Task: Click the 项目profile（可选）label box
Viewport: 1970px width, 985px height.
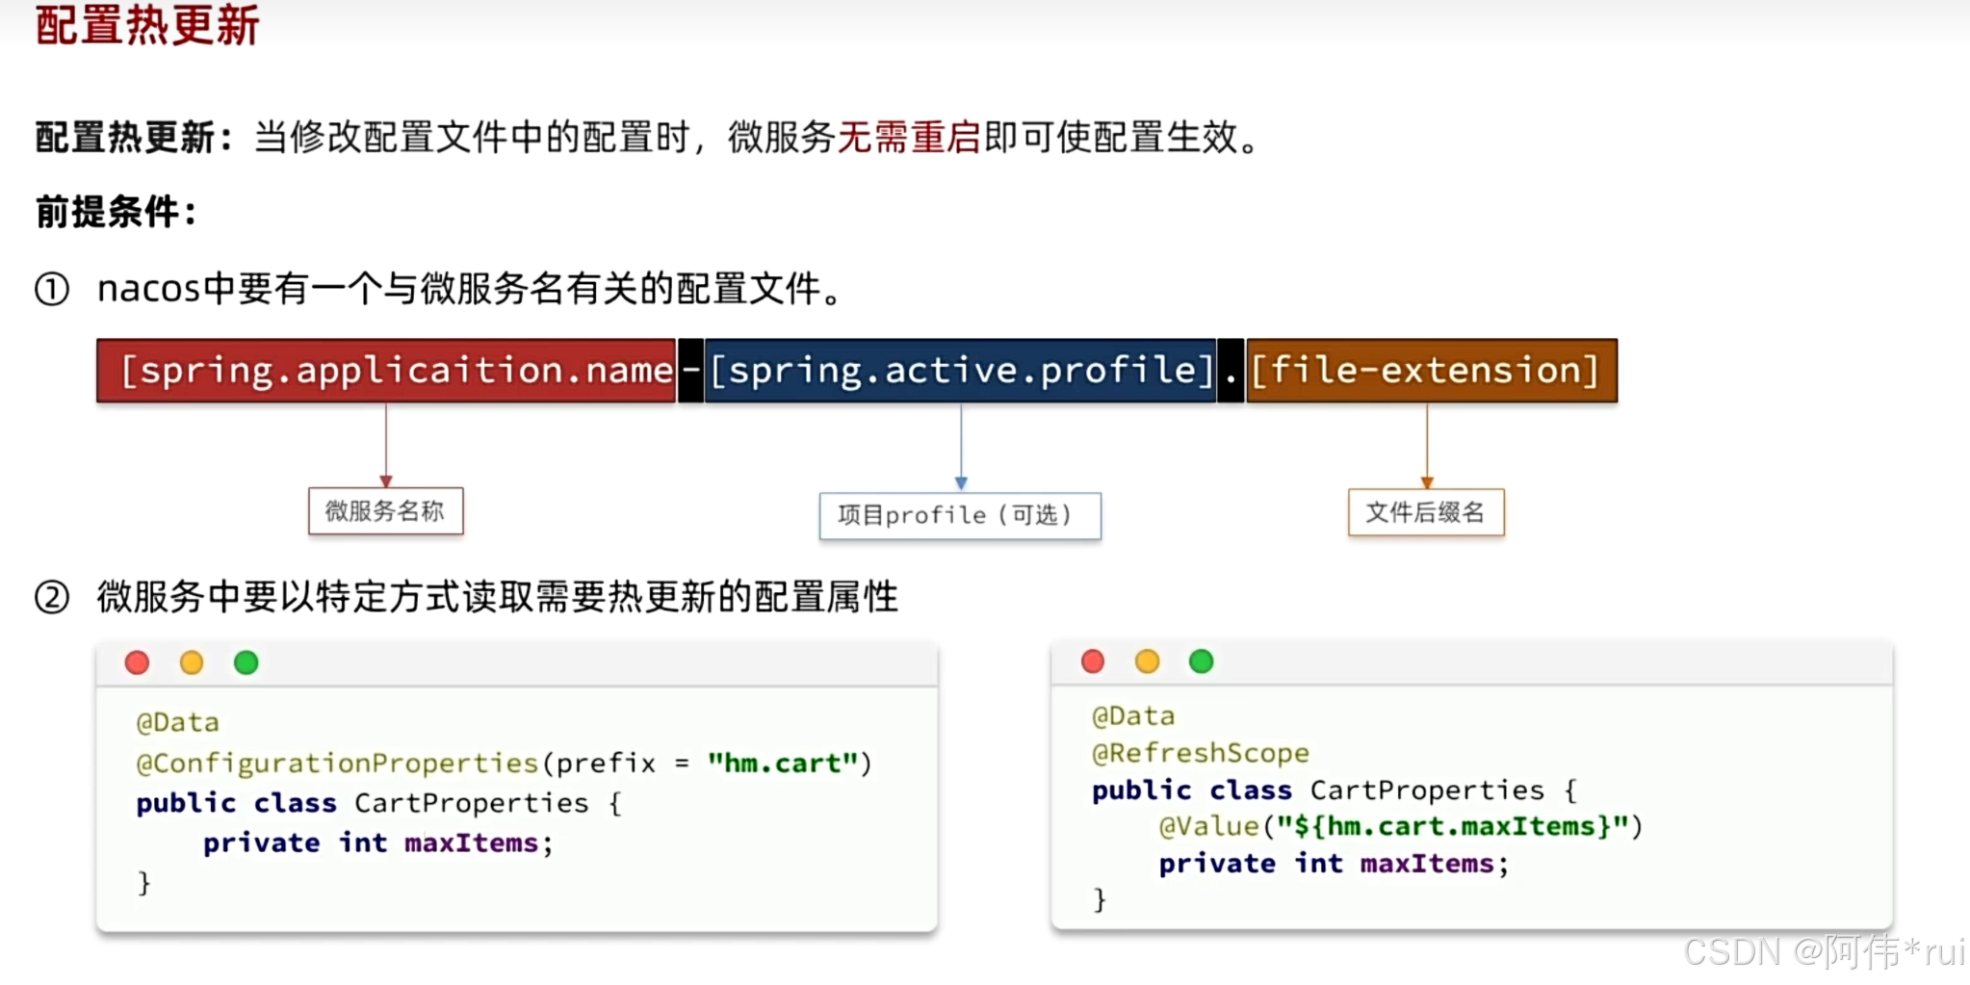Action: (x=960, y=516)
